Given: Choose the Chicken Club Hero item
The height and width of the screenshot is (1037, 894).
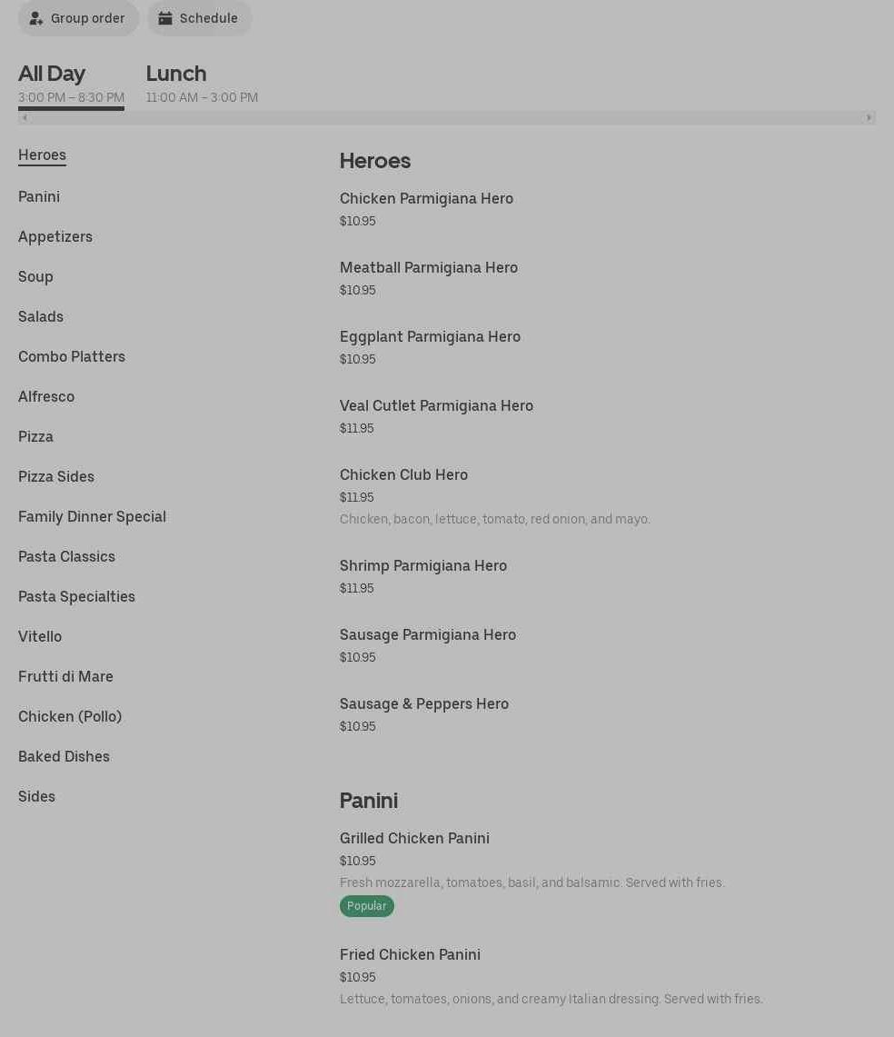Looking at the screenshot, I should coord(403,474).
